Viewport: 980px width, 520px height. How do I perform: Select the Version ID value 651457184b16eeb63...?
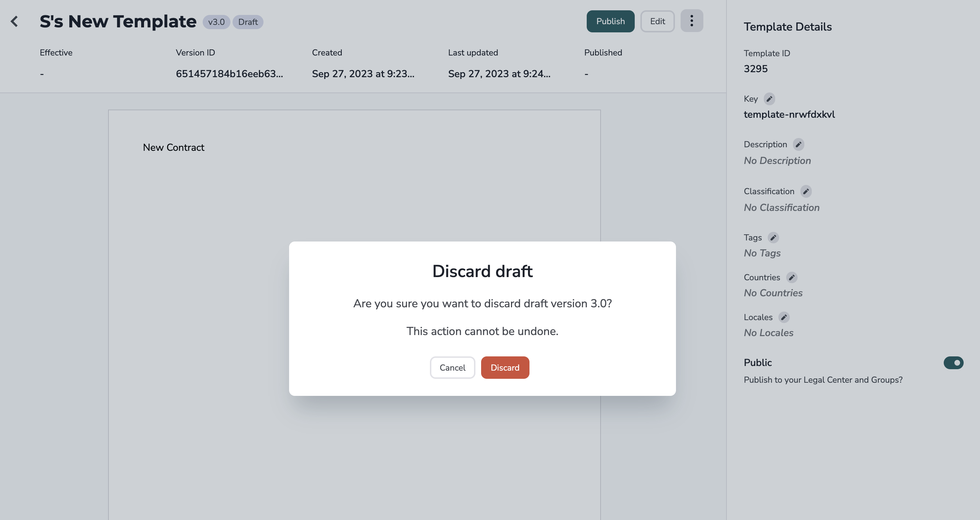point(229,74)
